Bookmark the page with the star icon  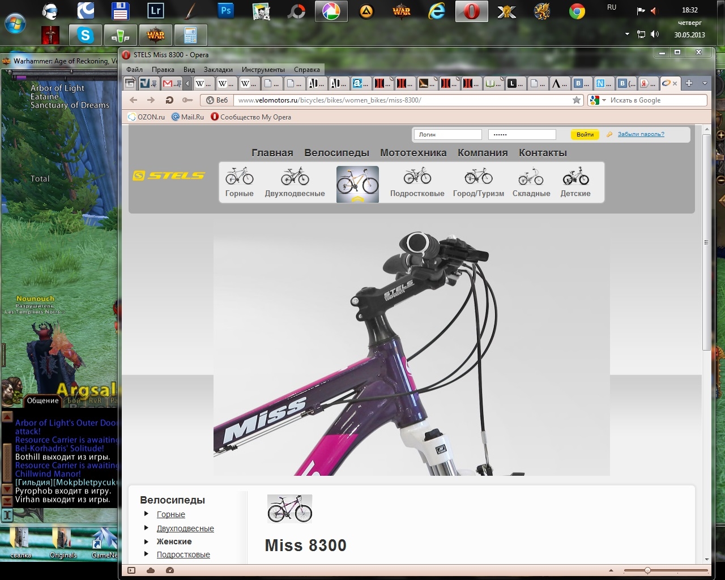coord(577,100)
